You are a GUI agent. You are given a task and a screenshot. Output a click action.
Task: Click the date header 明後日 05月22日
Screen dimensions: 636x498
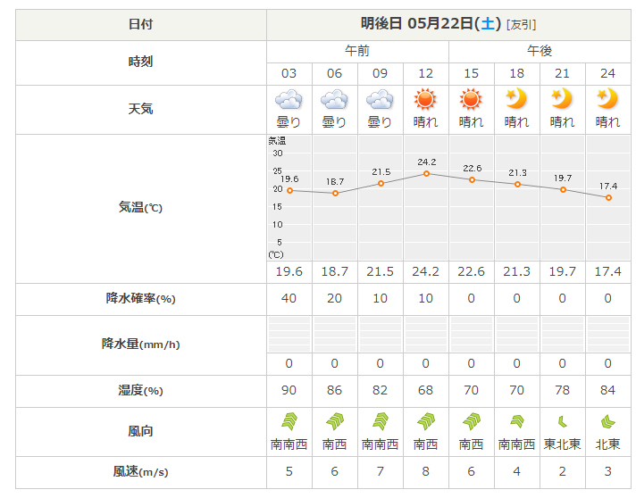431,23
